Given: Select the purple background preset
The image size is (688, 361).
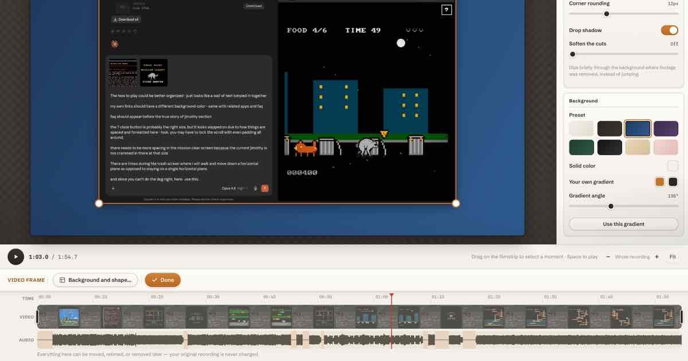Looking at the screenshot, I should (x=666, y=128).
